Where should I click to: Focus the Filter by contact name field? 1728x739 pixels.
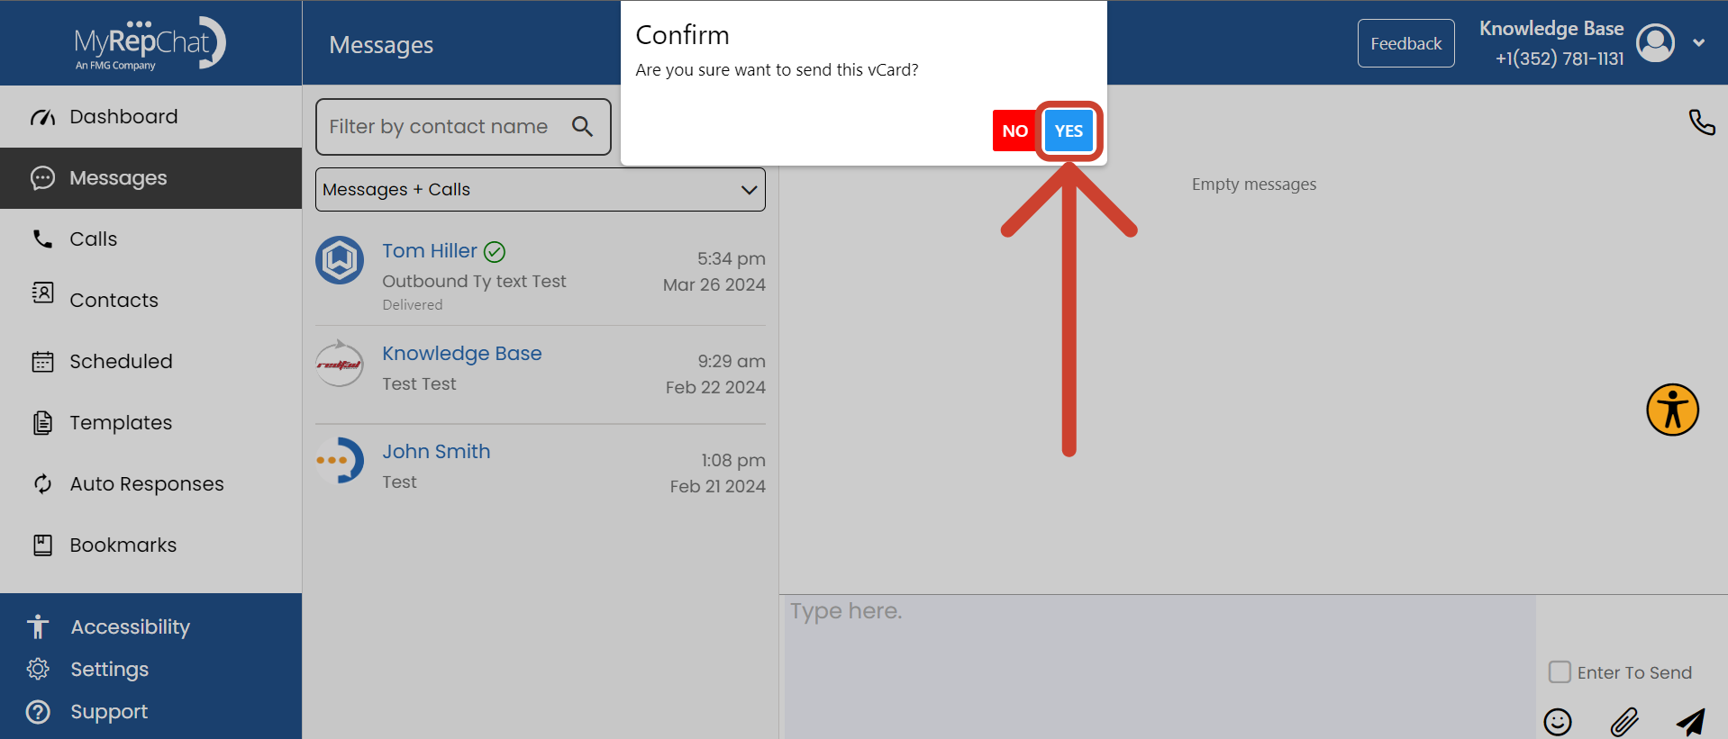point(441,127)
